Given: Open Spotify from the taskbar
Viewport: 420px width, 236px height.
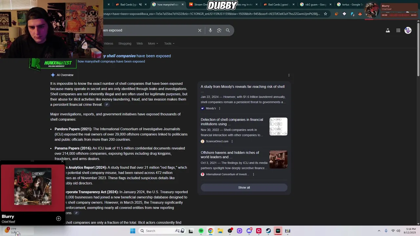Looking at the screenshot, I should tap(201, 231).
